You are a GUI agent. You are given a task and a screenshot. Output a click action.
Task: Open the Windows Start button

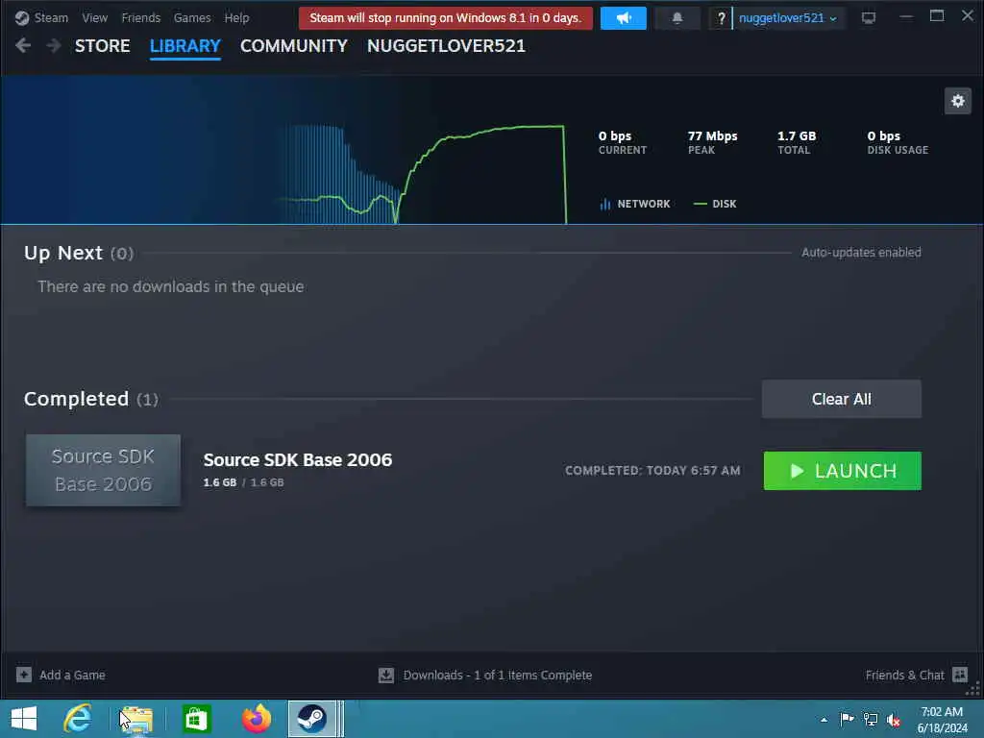click(x=24, y=719)
